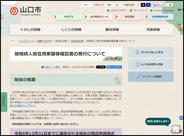Open 見つからないときは panel
The width and height of the screenshot is (184, 136).
tap(151, 52)
